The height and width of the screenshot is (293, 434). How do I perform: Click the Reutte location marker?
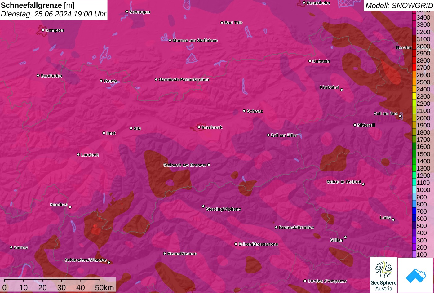coord(101,81)
